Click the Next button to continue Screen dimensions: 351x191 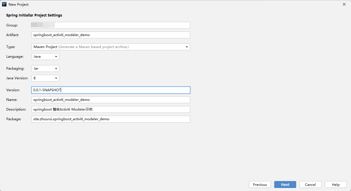[x=285, y=184]
